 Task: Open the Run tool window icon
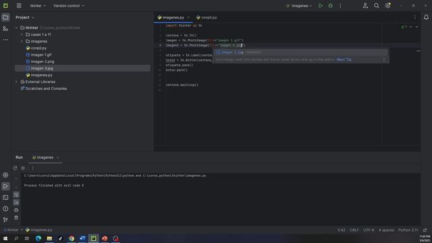pyautogui.click(x=5, y=186)
